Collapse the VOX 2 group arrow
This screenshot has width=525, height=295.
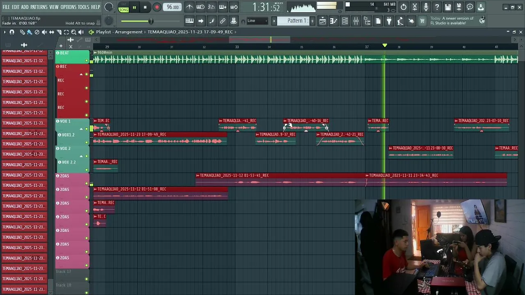(81, 156)
